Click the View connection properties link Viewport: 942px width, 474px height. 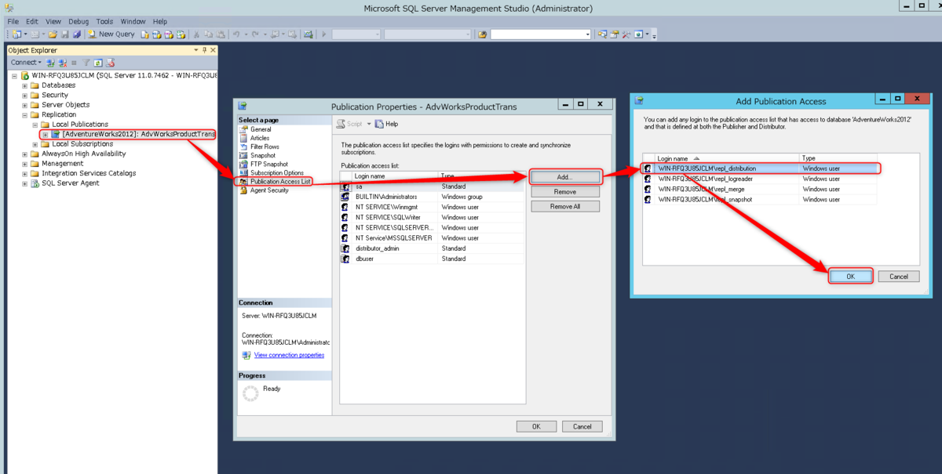click(289, 355)
